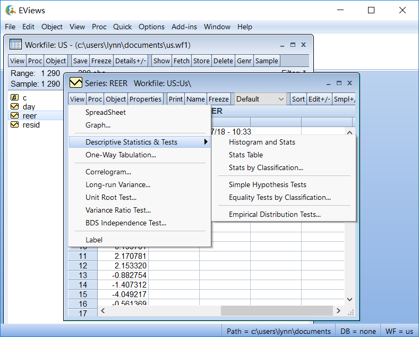Click Save button in workfile toolbar
This screenshot has height=337, width=419.
(80, 61)
